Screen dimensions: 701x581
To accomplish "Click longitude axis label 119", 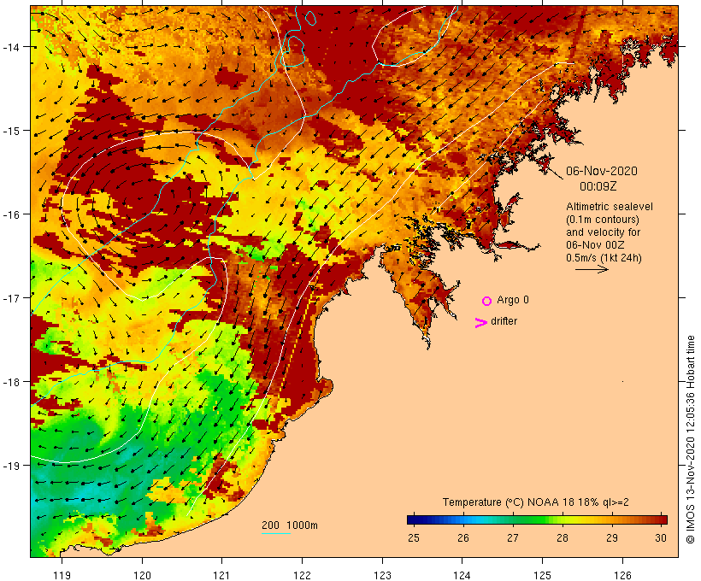I will [x=62, y=575].
